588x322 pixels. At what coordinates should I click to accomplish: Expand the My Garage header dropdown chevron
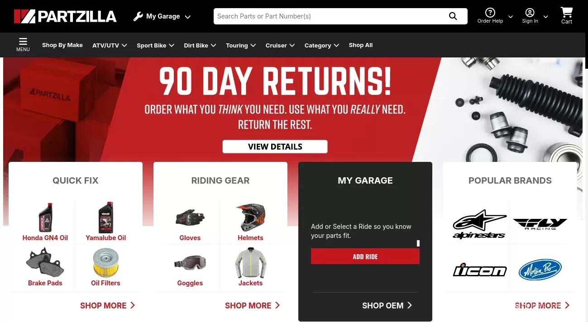pos(188,17)
